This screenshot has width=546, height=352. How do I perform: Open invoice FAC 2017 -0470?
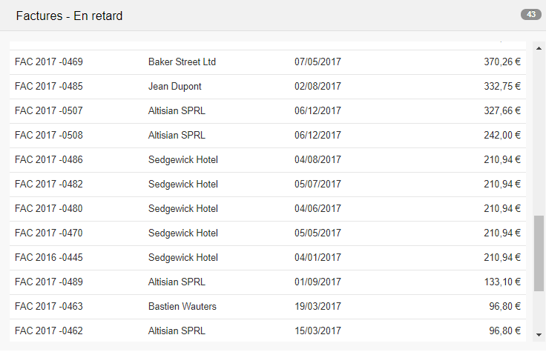[49, 233]
